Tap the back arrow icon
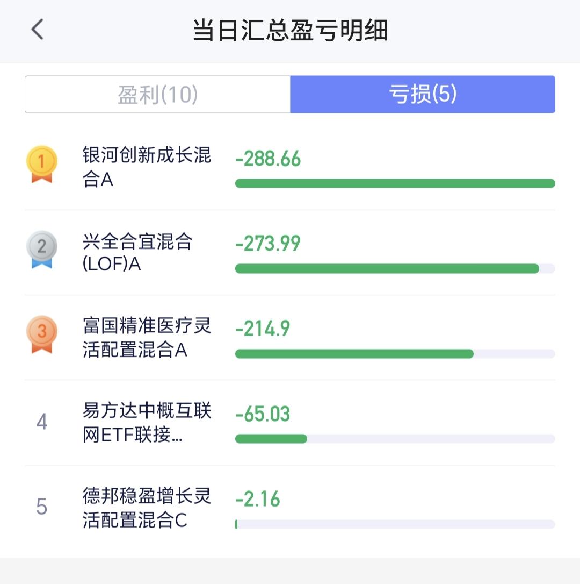This screenshot has width=580, height=584. click(x=37, y=30)
